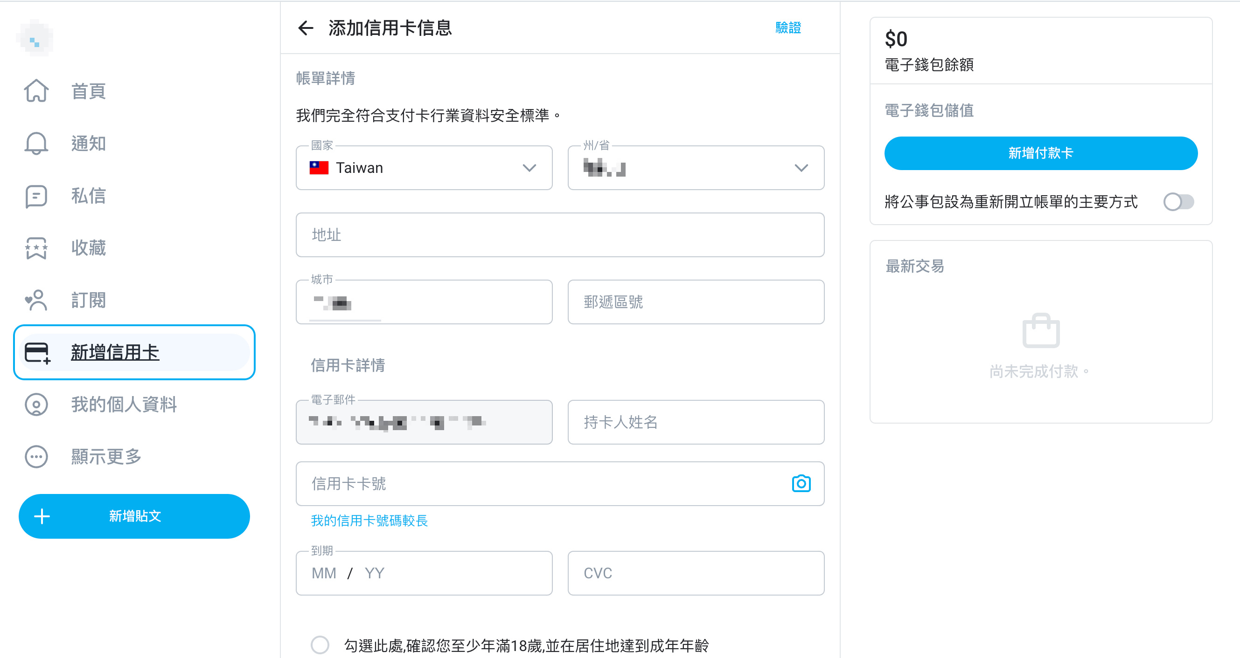Click the back arrow icon

(306, 28)
